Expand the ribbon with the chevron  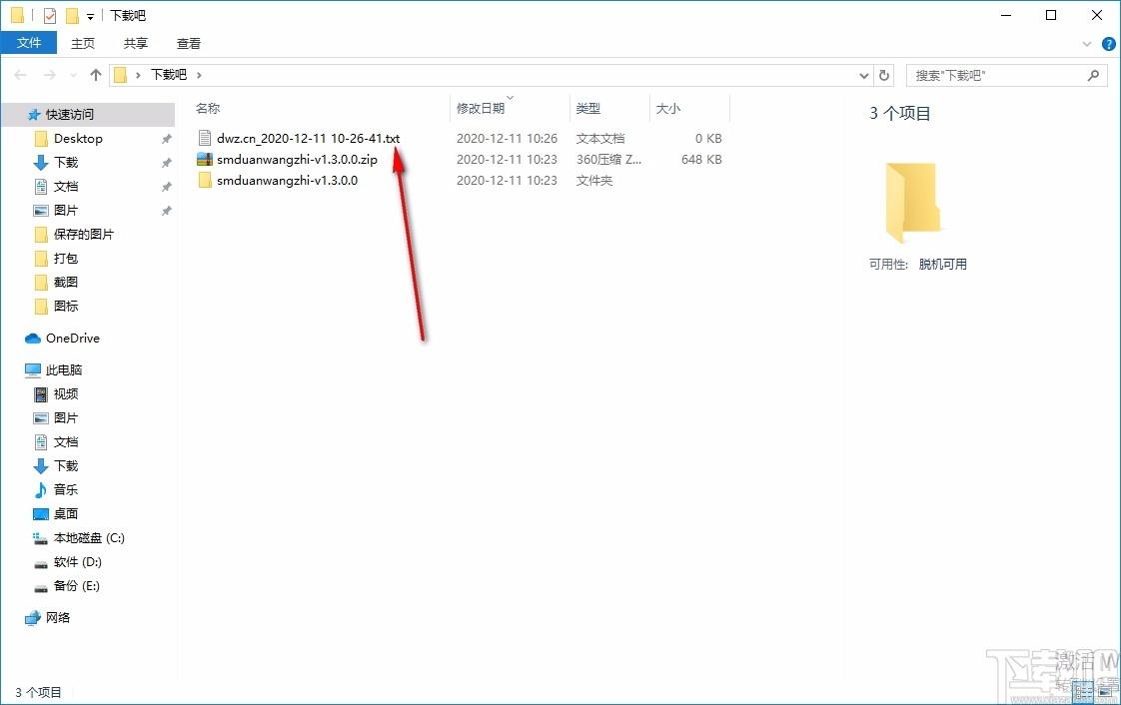1087,44
